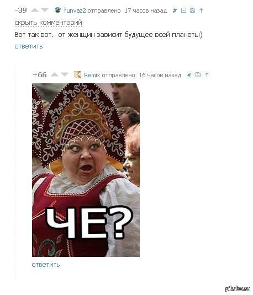Save funvaz2 comment with floppy icon
253x295 pixels.
pyautogui.click(x=192, y=10)
